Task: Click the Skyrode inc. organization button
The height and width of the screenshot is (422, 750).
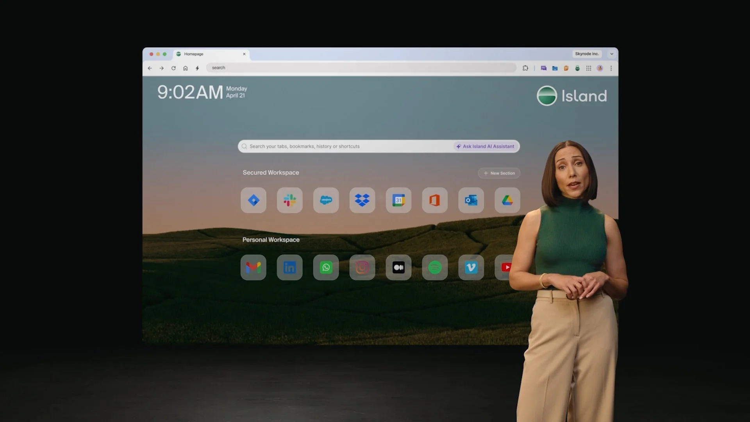Action: [587, 54]
